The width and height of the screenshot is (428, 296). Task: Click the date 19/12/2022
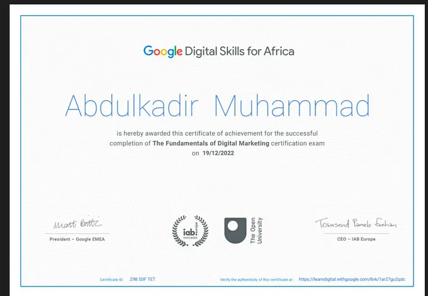click(x=218, y=153)
